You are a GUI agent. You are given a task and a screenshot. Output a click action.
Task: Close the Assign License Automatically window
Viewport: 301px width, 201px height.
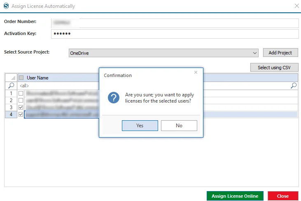[297, 6]
